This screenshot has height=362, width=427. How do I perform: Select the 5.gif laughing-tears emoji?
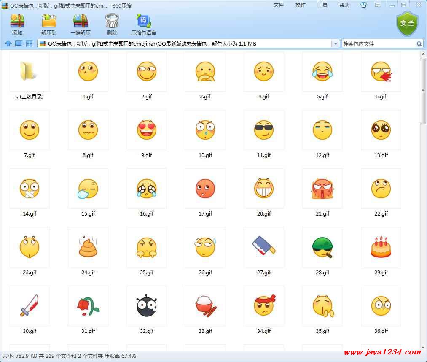point(322,71)
